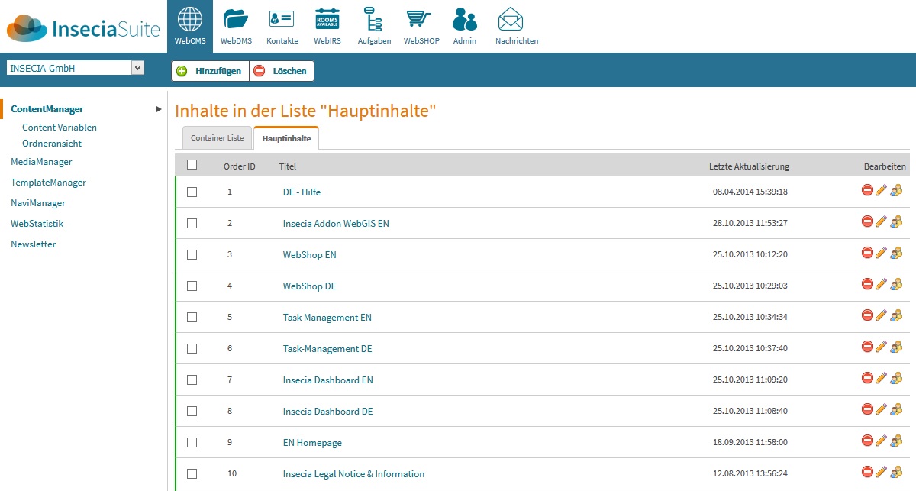Select the "Task-Management DE" checkbox
916x491 pixels.
tap(192, 349)
